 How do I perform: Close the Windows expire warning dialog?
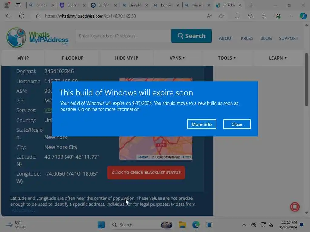pos(237,124)
